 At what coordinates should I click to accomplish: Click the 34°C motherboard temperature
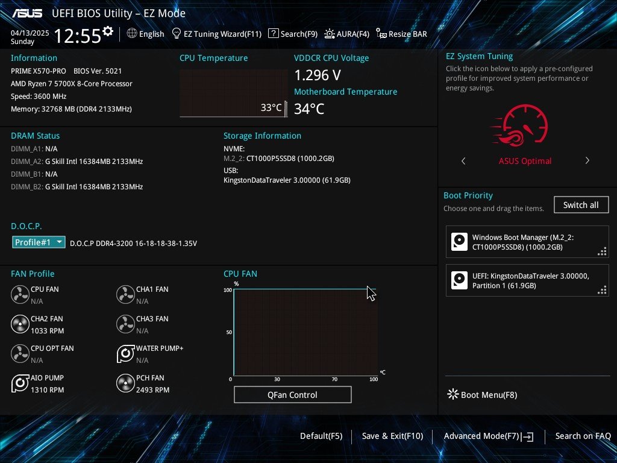309,109
